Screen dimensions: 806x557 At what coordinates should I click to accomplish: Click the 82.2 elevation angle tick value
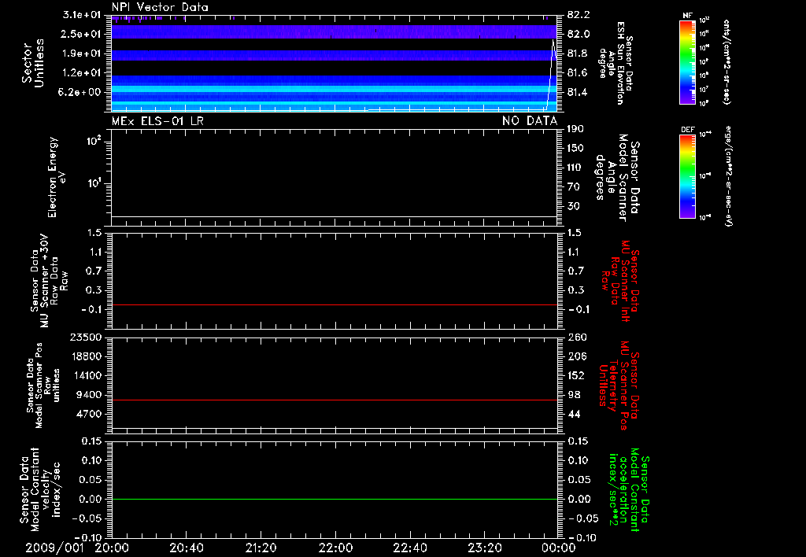[x=579, y=15]
